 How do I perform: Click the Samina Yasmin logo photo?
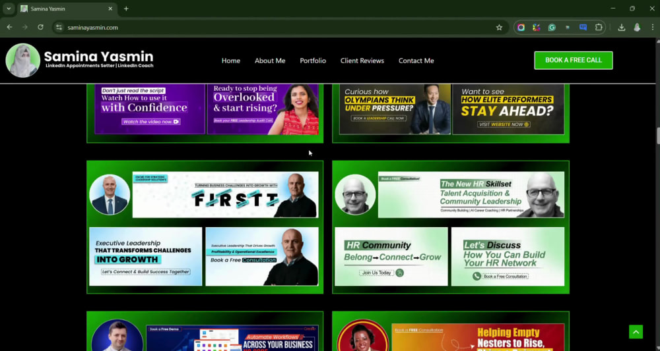22,61
